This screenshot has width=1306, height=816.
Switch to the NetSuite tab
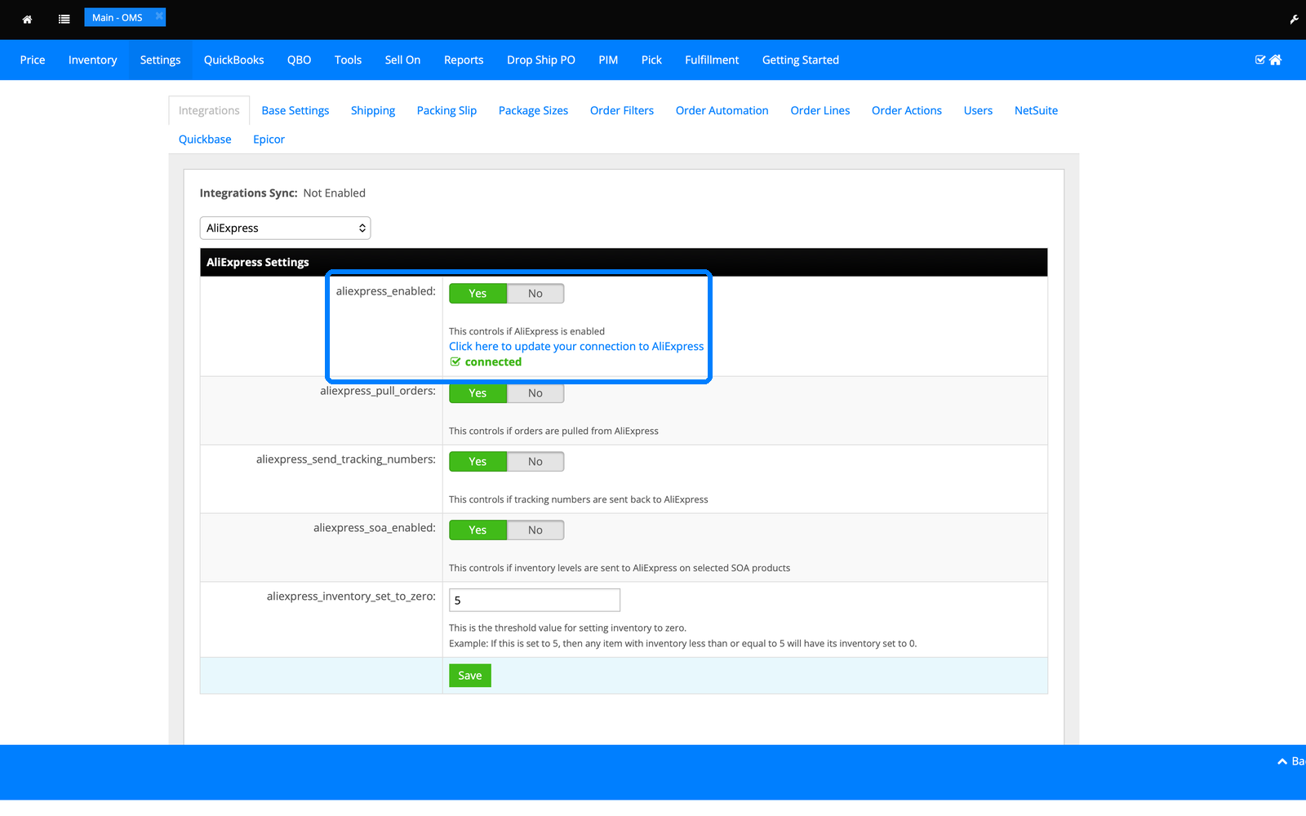tap(1036, 110)
